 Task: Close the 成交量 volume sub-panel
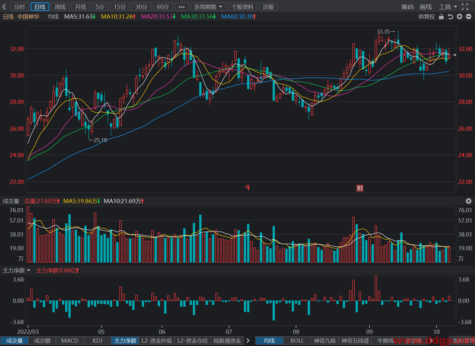point(469,201)
